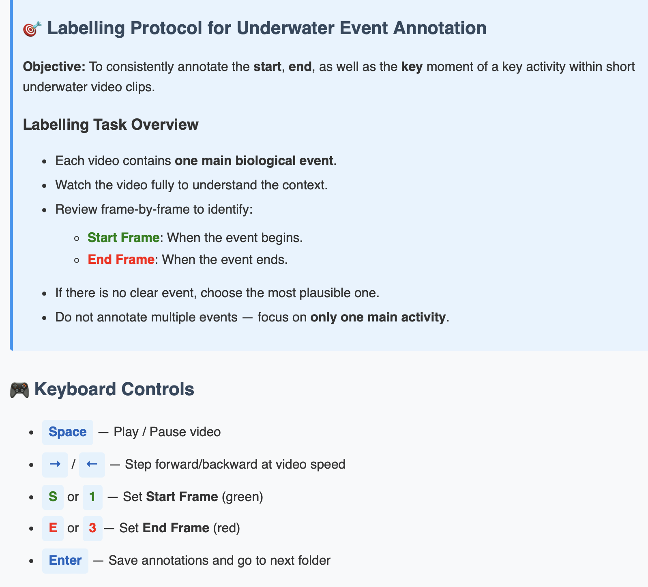648x587 pixels.
Task: Click the bold text 'one main biological event'
Action: [254, 161]
